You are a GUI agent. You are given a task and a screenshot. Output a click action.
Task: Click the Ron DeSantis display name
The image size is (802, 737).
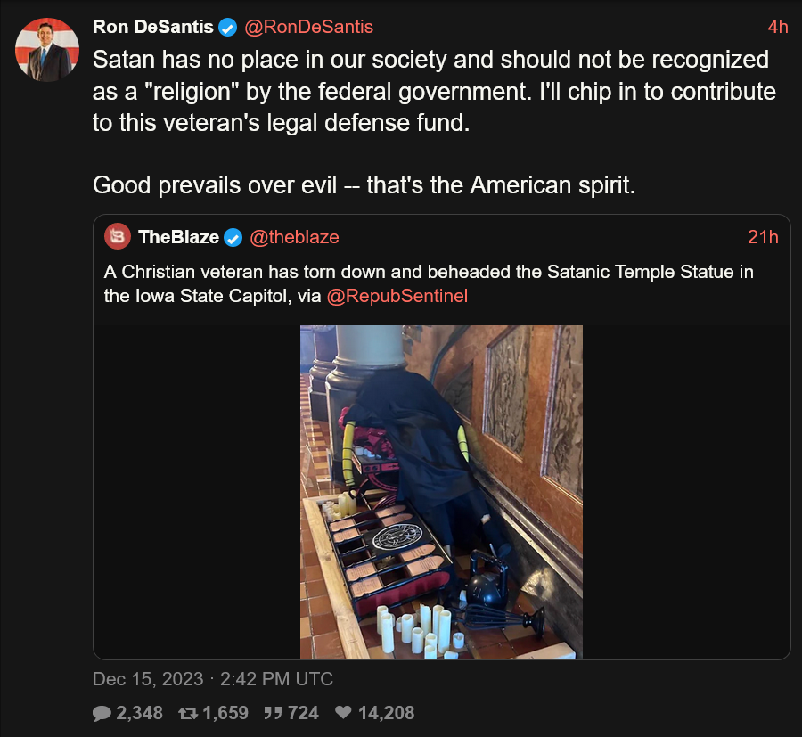(153, 27)
